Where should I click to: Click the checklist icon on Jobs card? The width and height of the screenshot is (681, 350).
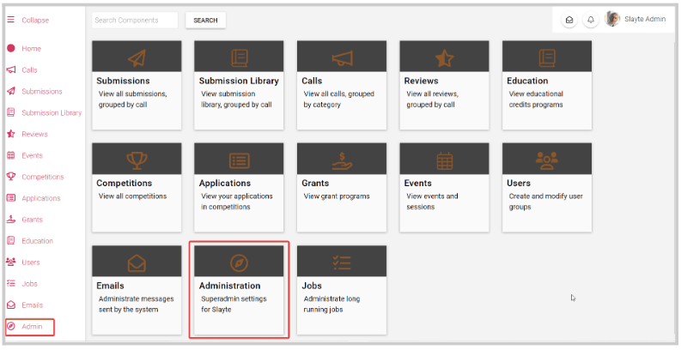pyautogui.click(x=342, y=262)
